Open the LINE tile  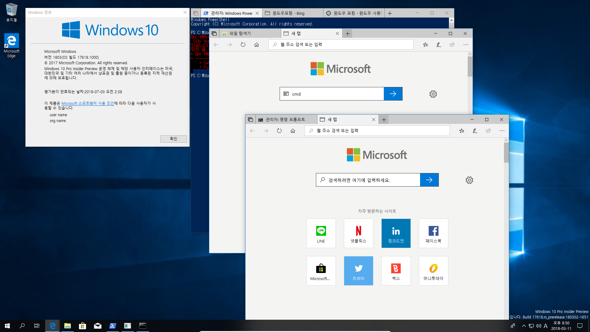click(x=321, y=233)
